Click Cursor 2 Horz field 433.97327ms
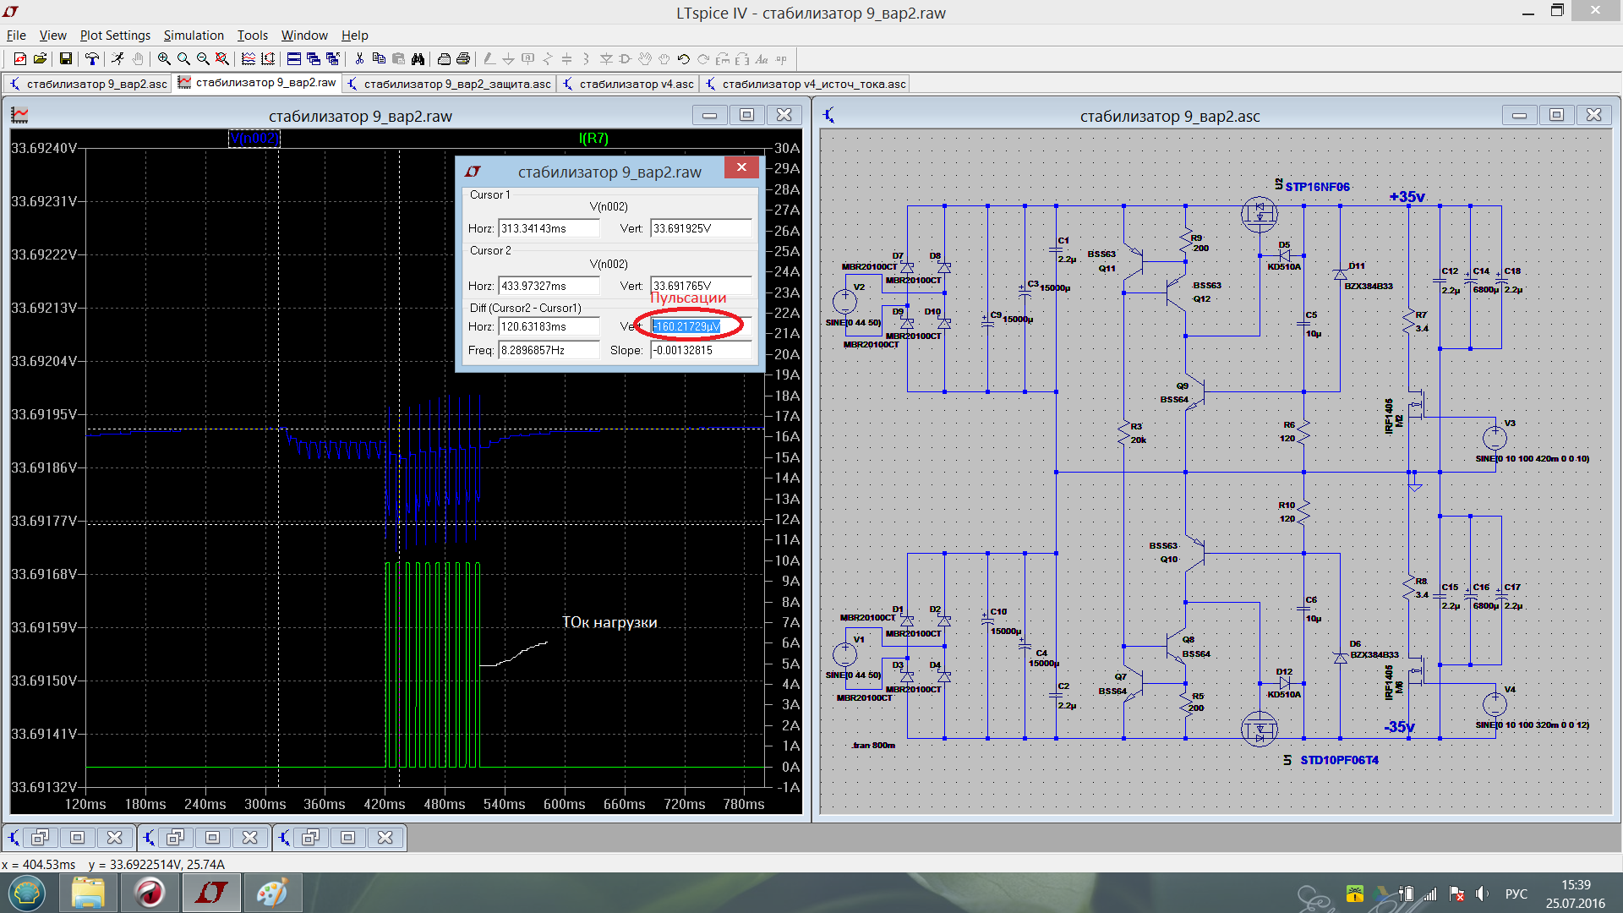This screenshot has width=1623, height=913. [549, 286]
